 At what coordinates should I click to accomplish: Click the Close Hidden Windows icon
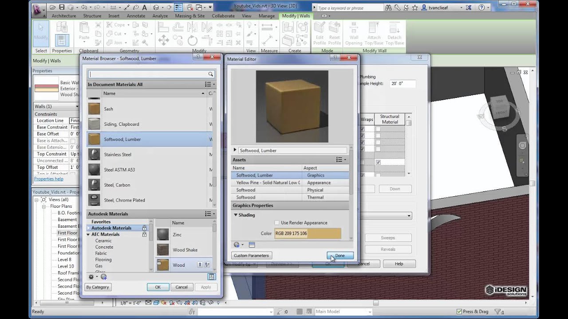190,7
